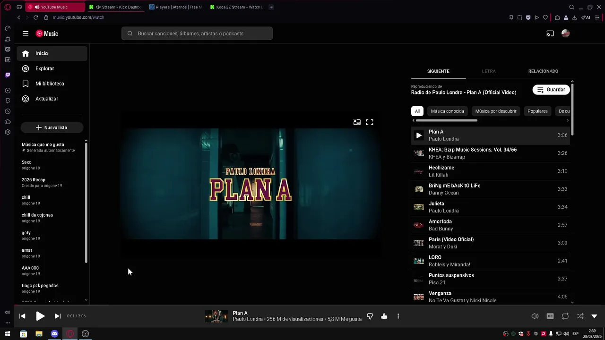Reload the page in Opera toolbar

35,17
